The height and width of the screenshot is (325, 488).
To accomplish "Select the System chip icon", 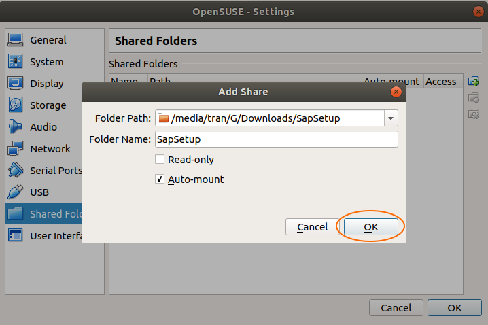I will [15, 61].
